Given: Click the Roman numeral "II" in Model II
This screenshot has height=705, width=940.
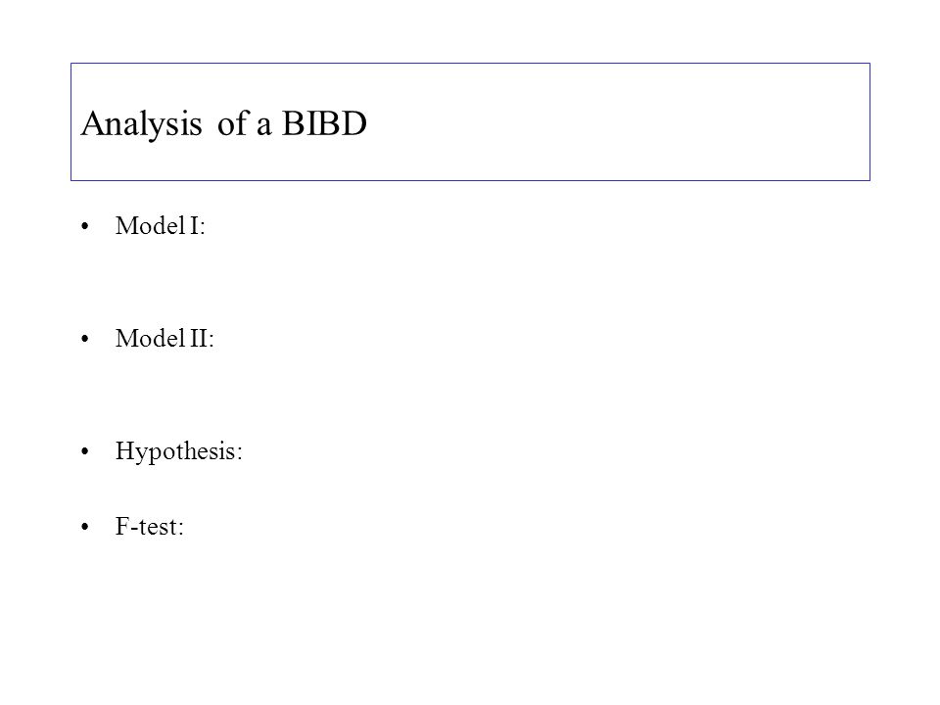Looking at the screenshot, I should pyautogui.click(x=199, y=338).
